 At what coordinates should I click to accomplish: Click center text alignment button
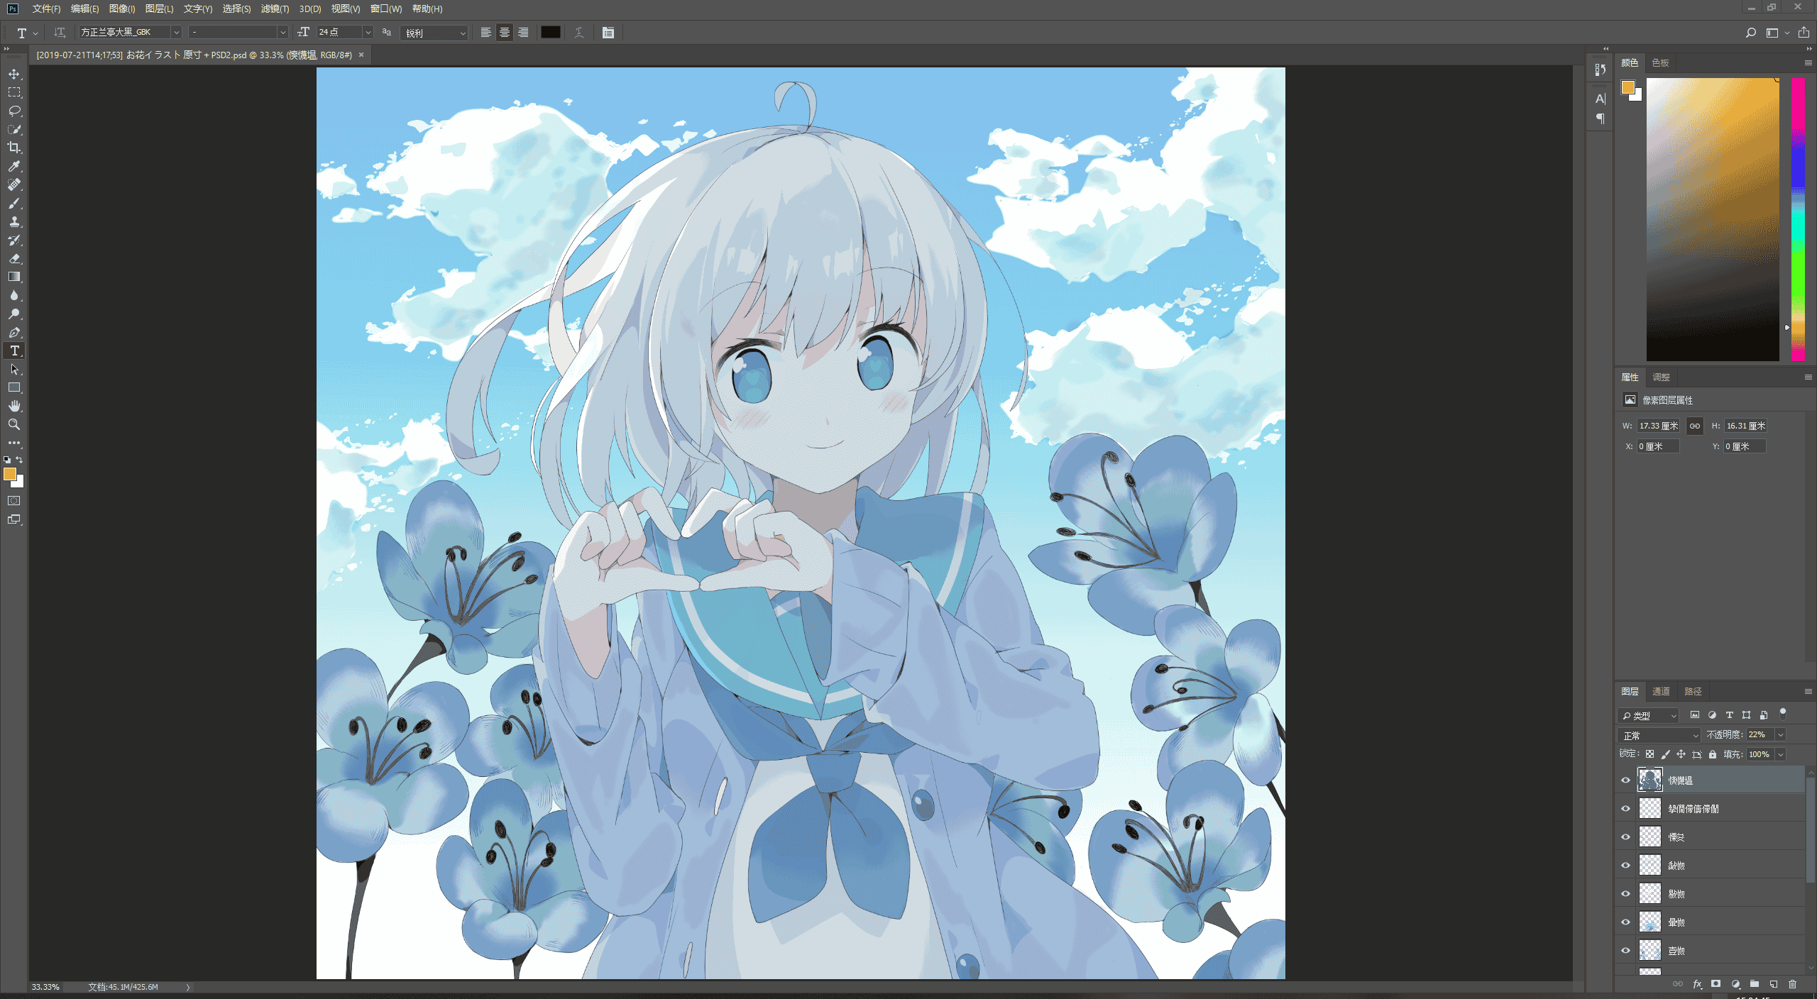click(504, 33)
